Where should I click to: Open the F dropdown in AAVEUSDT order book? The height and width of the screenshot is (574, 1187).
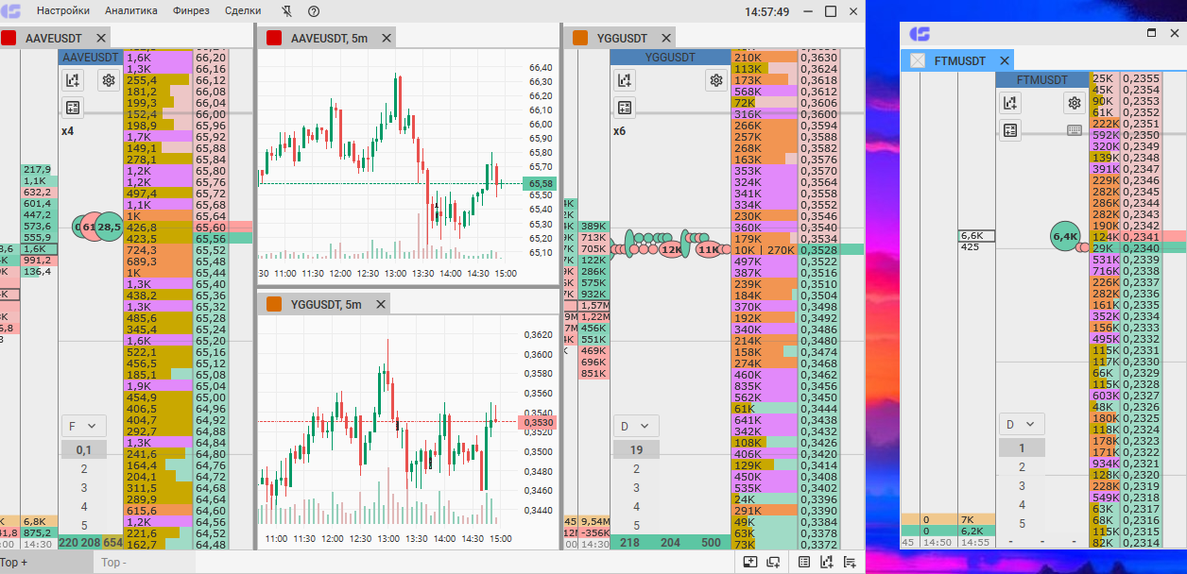tap(83, 425)
